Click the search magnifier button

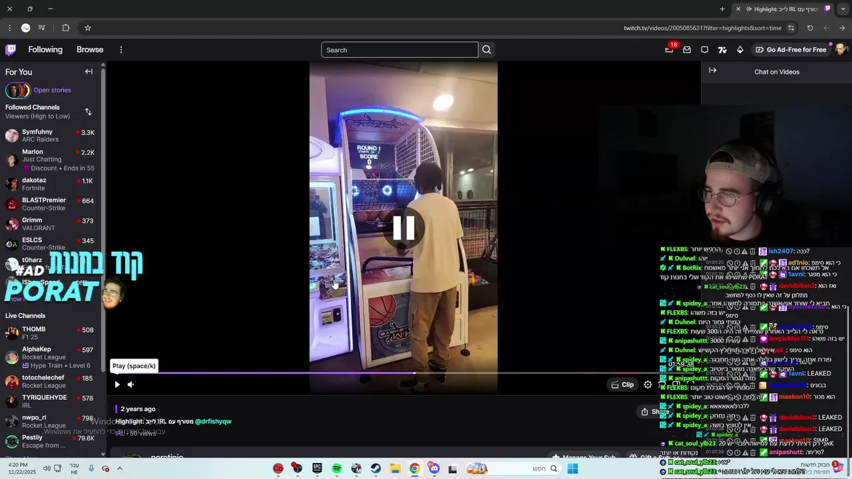(x=487, y=50)
